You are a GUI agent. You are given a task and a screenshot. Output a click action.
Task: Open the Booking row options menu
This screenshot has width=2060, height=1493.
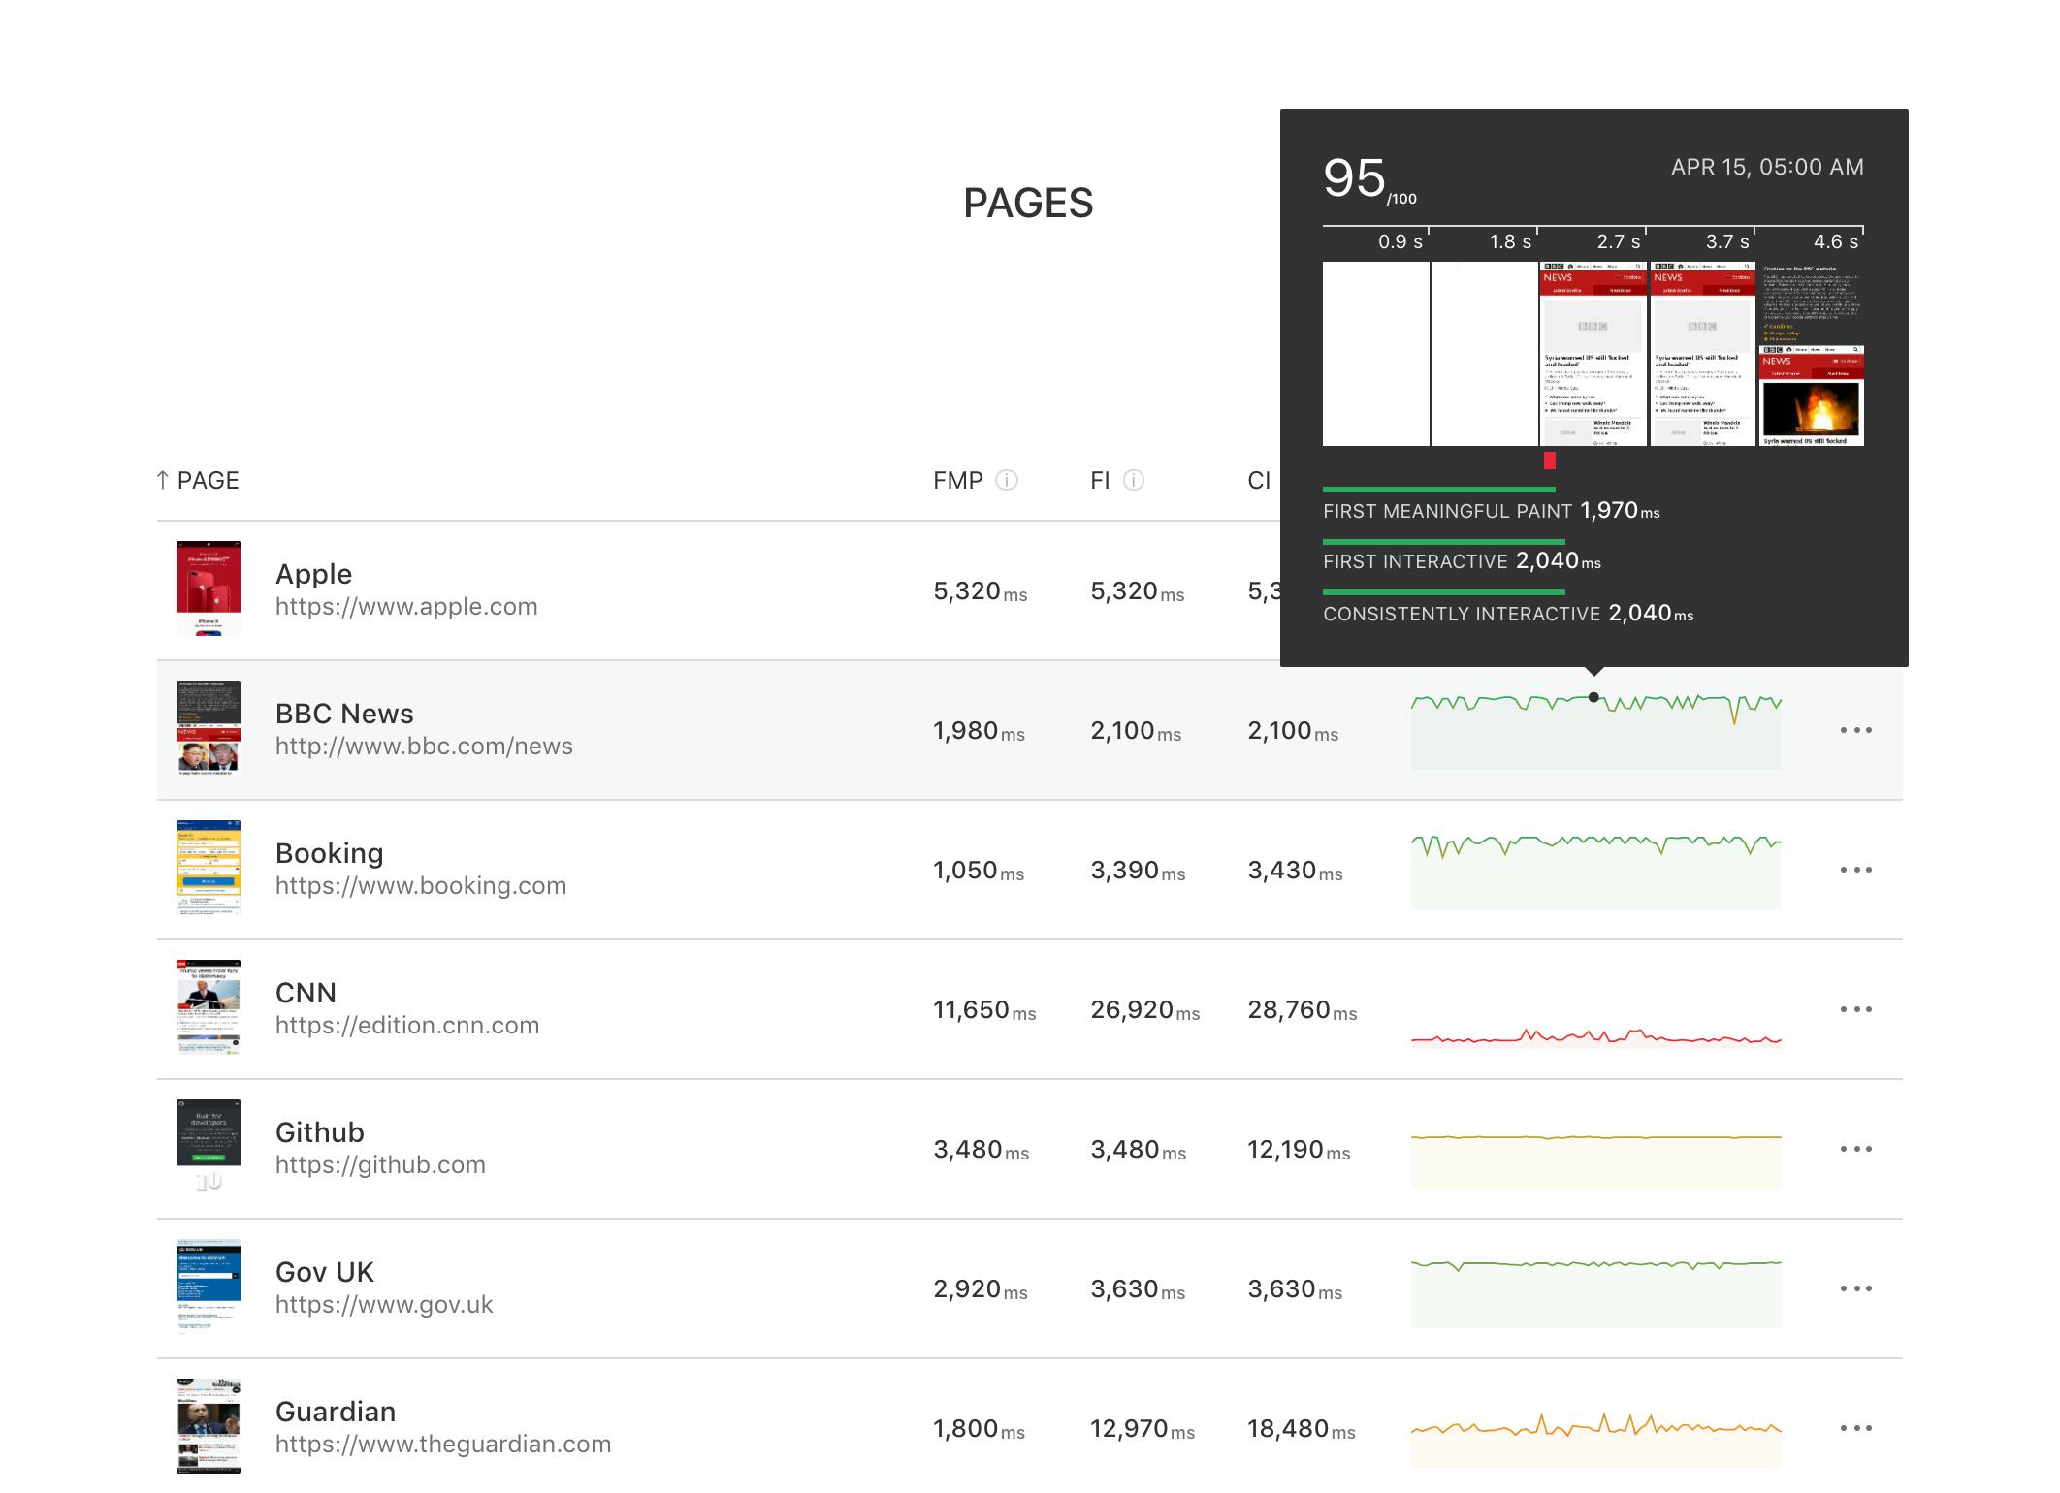click(x=1855, y=870)
